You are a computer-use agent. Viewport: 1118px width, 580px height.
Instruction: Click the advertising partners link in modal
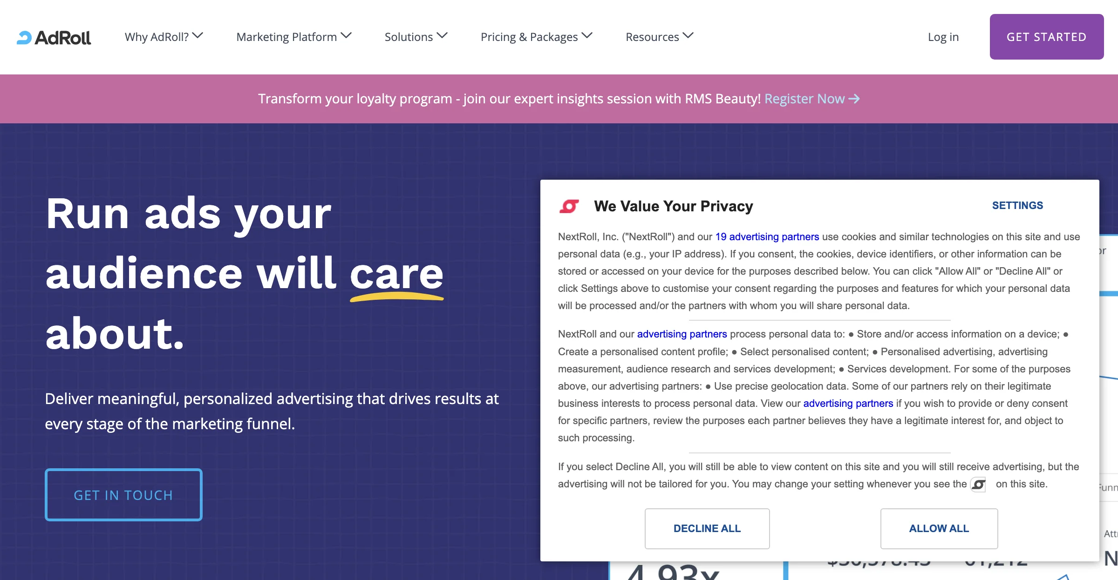[681, 334]
